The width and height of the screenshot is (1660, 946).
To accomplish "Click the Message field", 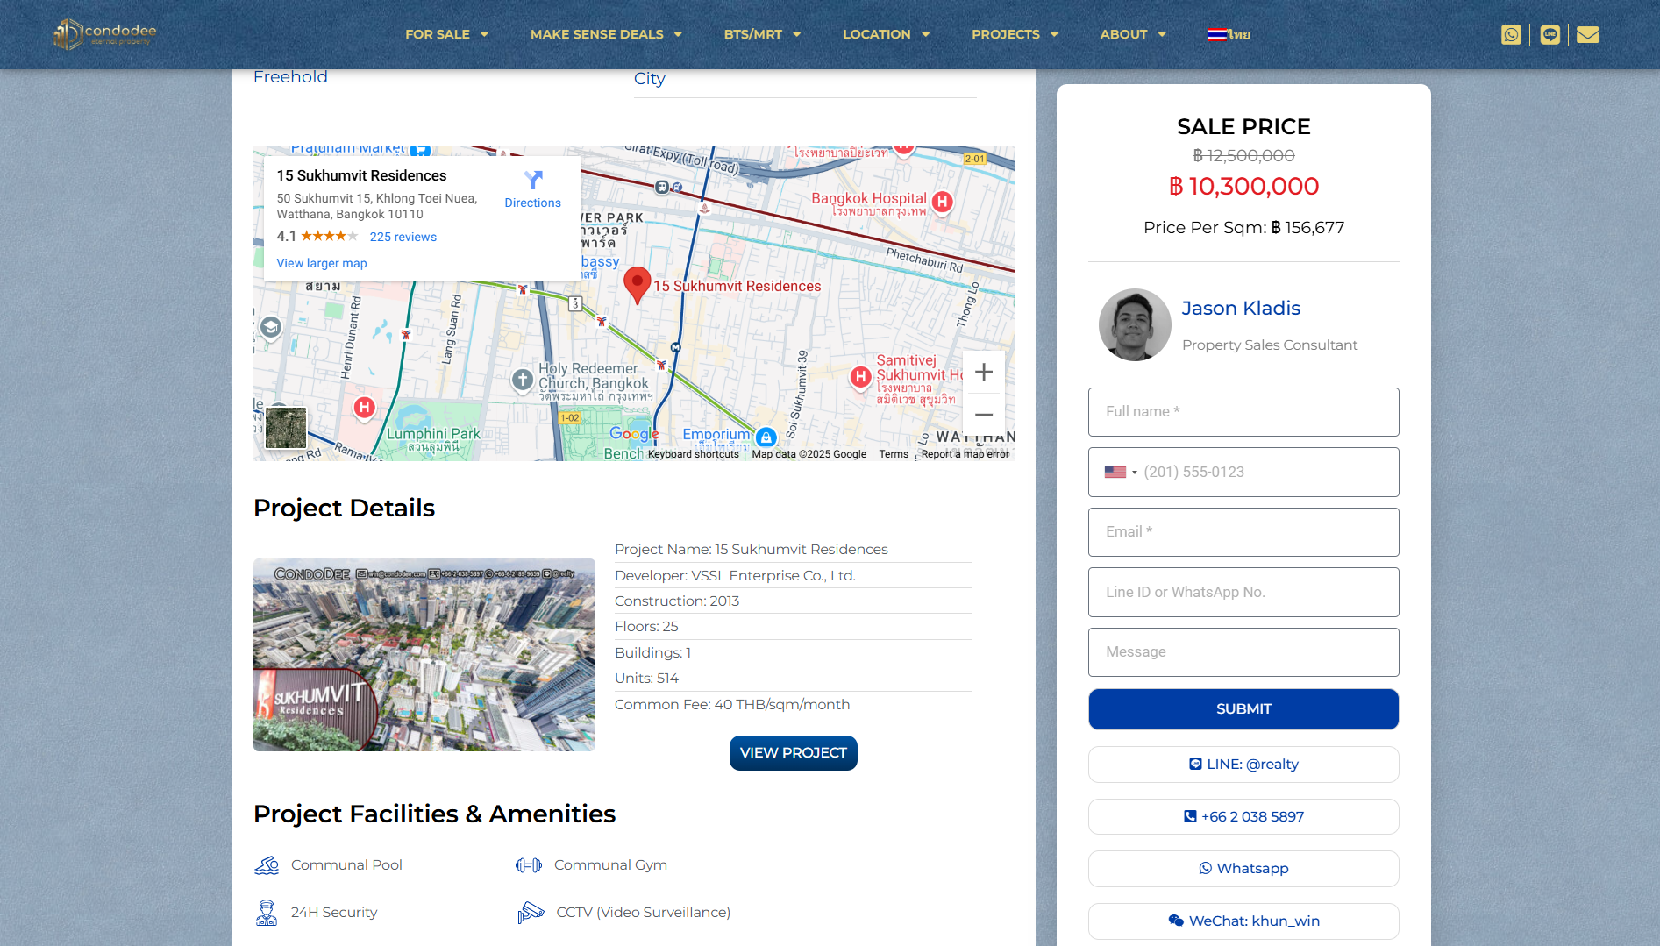I will click(x=1243, y=652).
